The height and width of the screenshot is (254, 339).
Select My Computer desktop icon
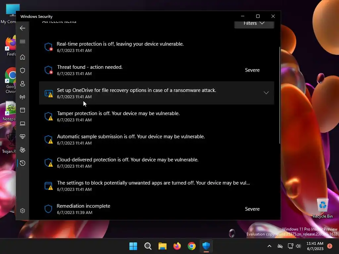[8, 14]
